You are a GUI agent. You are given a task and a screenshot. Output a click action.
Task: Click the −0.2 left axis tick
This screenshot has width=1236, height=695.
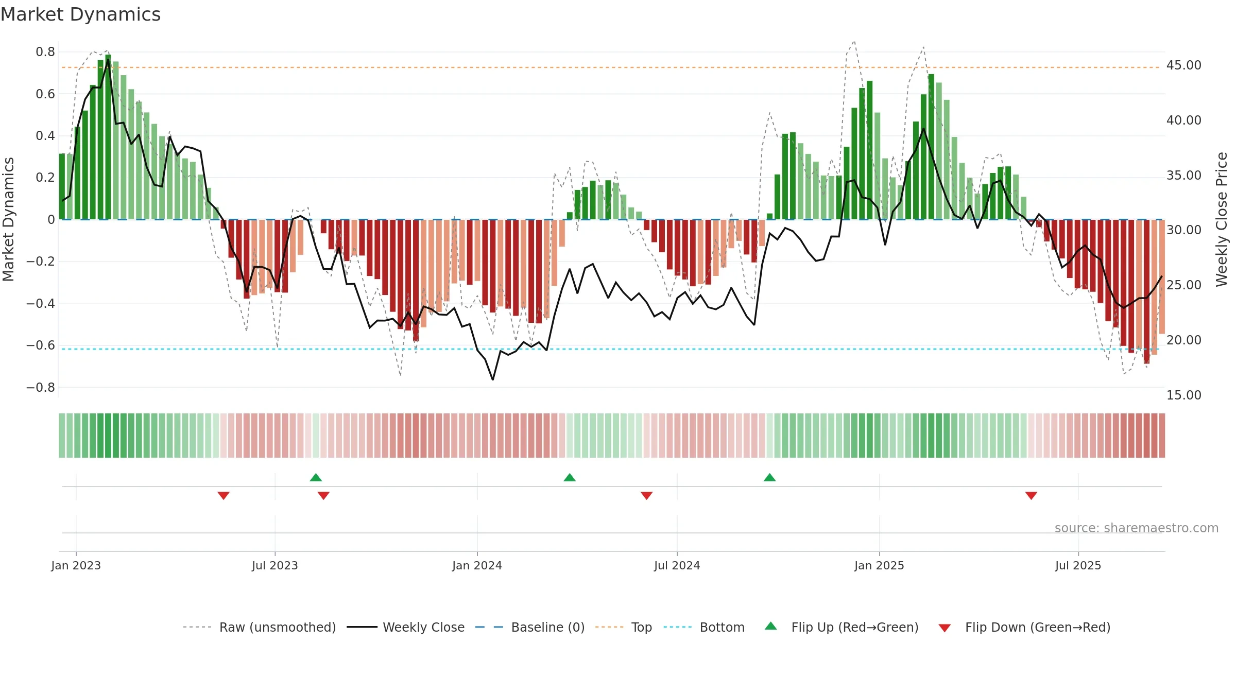(41, 262)
